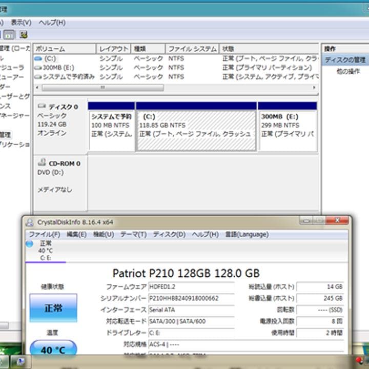Open テーマ(T) menu in CrystalDiskInfo

(133, 234)
